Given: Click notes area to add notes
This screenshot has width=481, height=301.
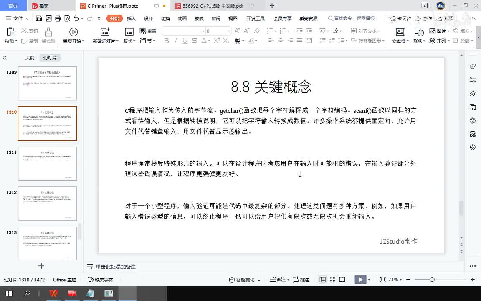Looking at the screenshot, I should click(115, 267).
